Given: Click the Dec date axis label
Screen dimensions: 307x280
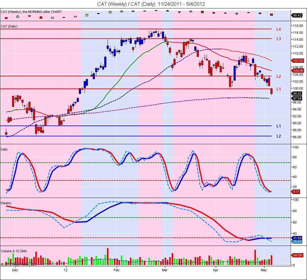Looking at the screenshot, I should click(x=15, y=270).
